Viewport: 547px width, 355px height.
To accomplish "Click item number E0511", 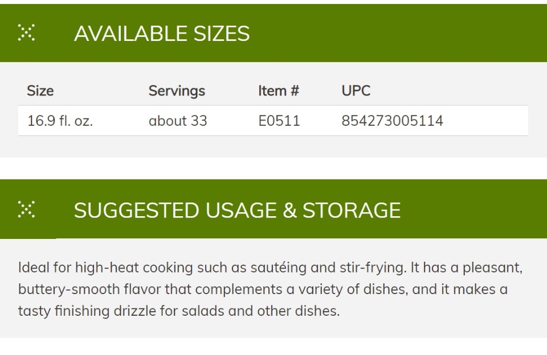I will point(279,121).
